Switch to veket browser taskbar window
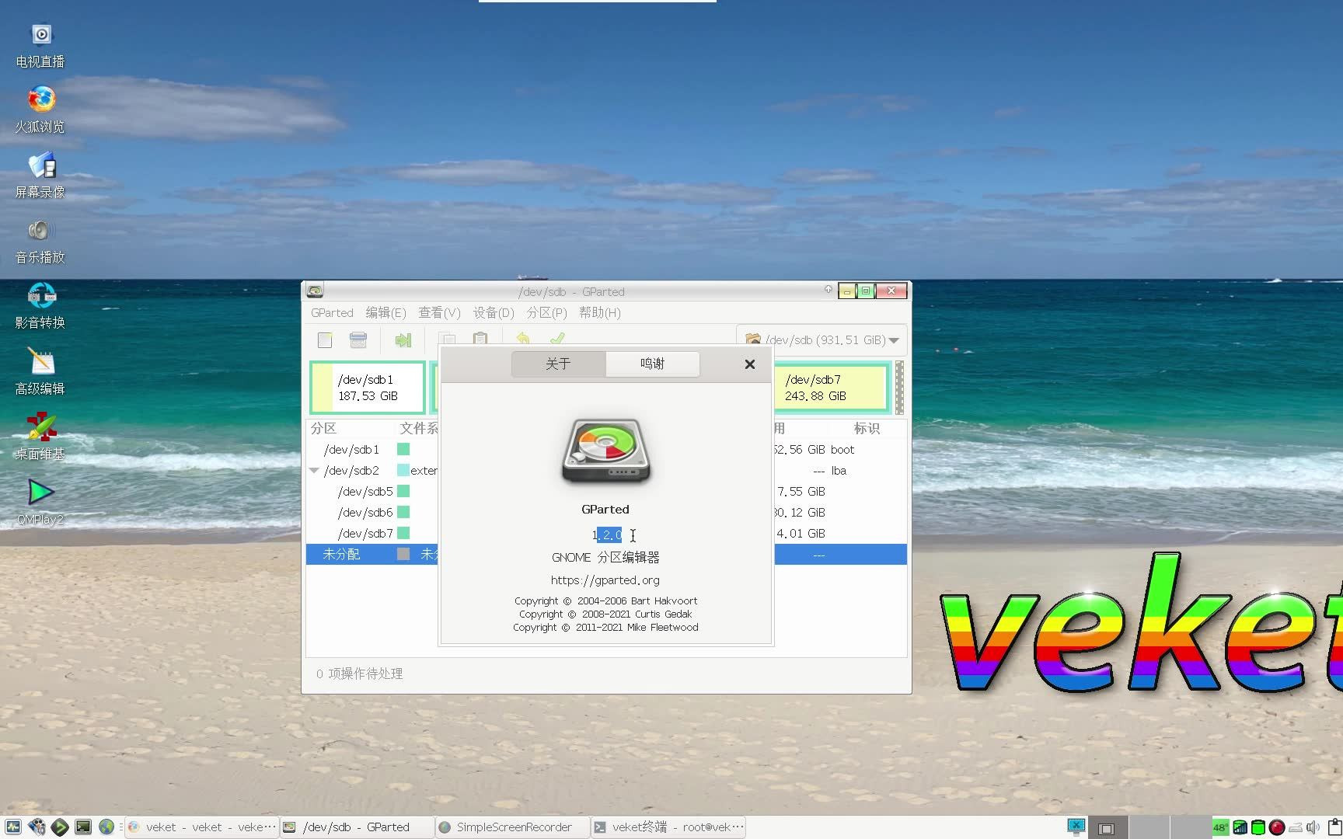Screen dimensions: 1343x839 (x=201, y=827)
